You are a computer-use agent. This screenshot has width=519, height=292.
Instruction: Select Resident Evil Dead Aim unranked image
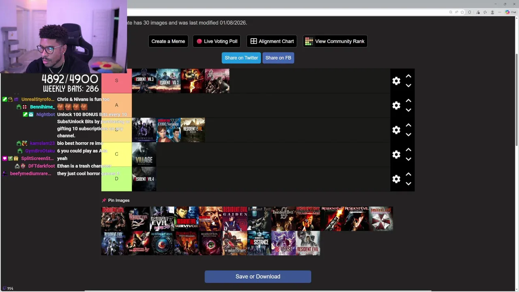click(308, 219)
